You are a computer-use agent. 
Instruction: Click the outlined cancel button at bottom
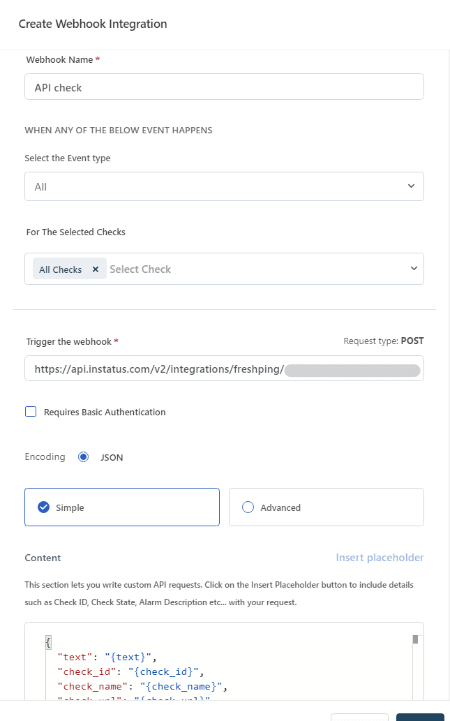[x=359, y=718]
